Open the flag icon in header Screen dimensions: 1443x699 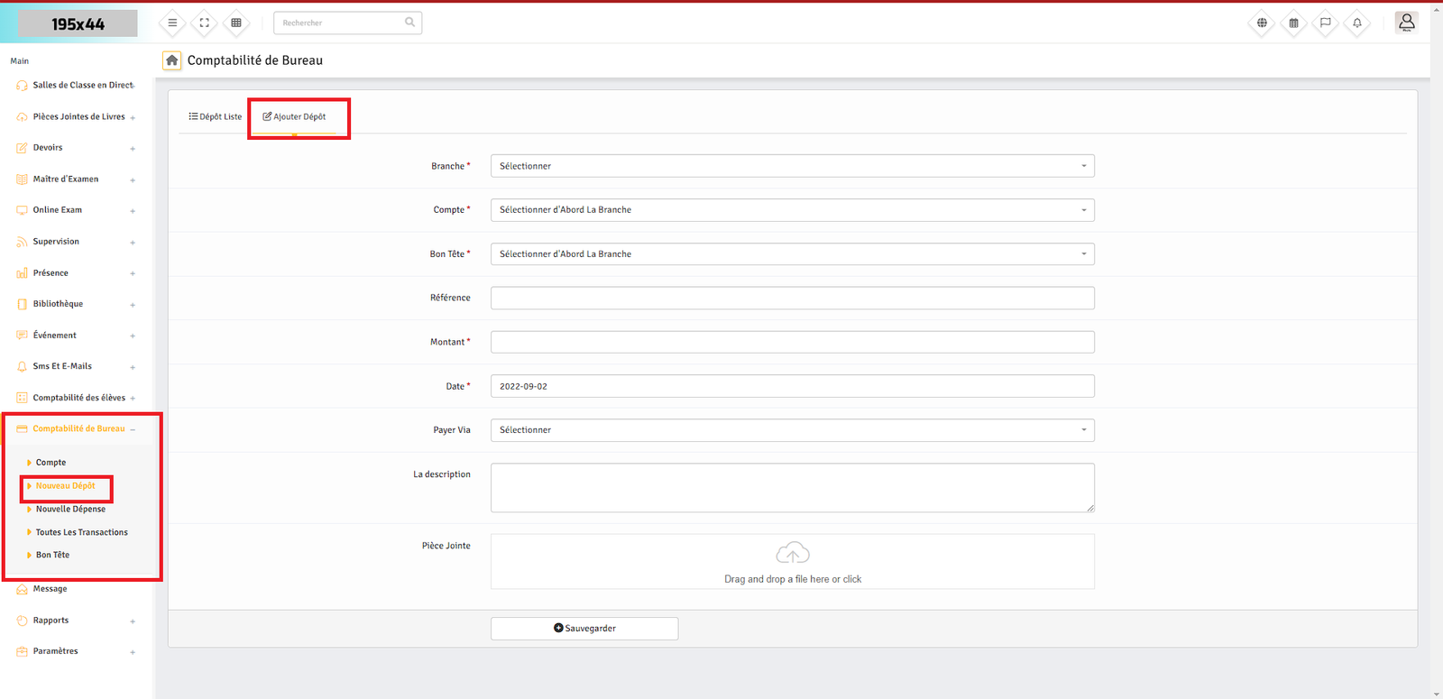pos(1325,23)
